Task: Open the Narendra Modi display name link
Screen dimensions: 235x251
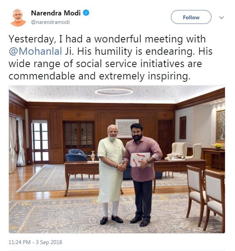Action: [56, 13]
